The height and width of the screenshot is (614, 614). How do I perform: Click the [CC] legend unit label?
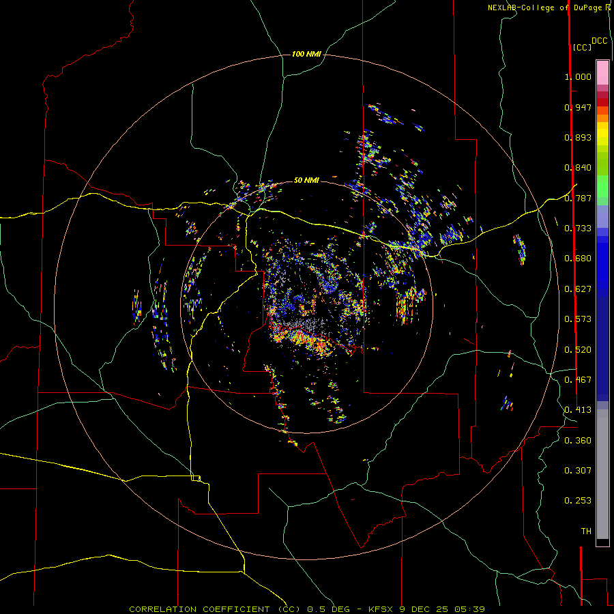(583, 47)
